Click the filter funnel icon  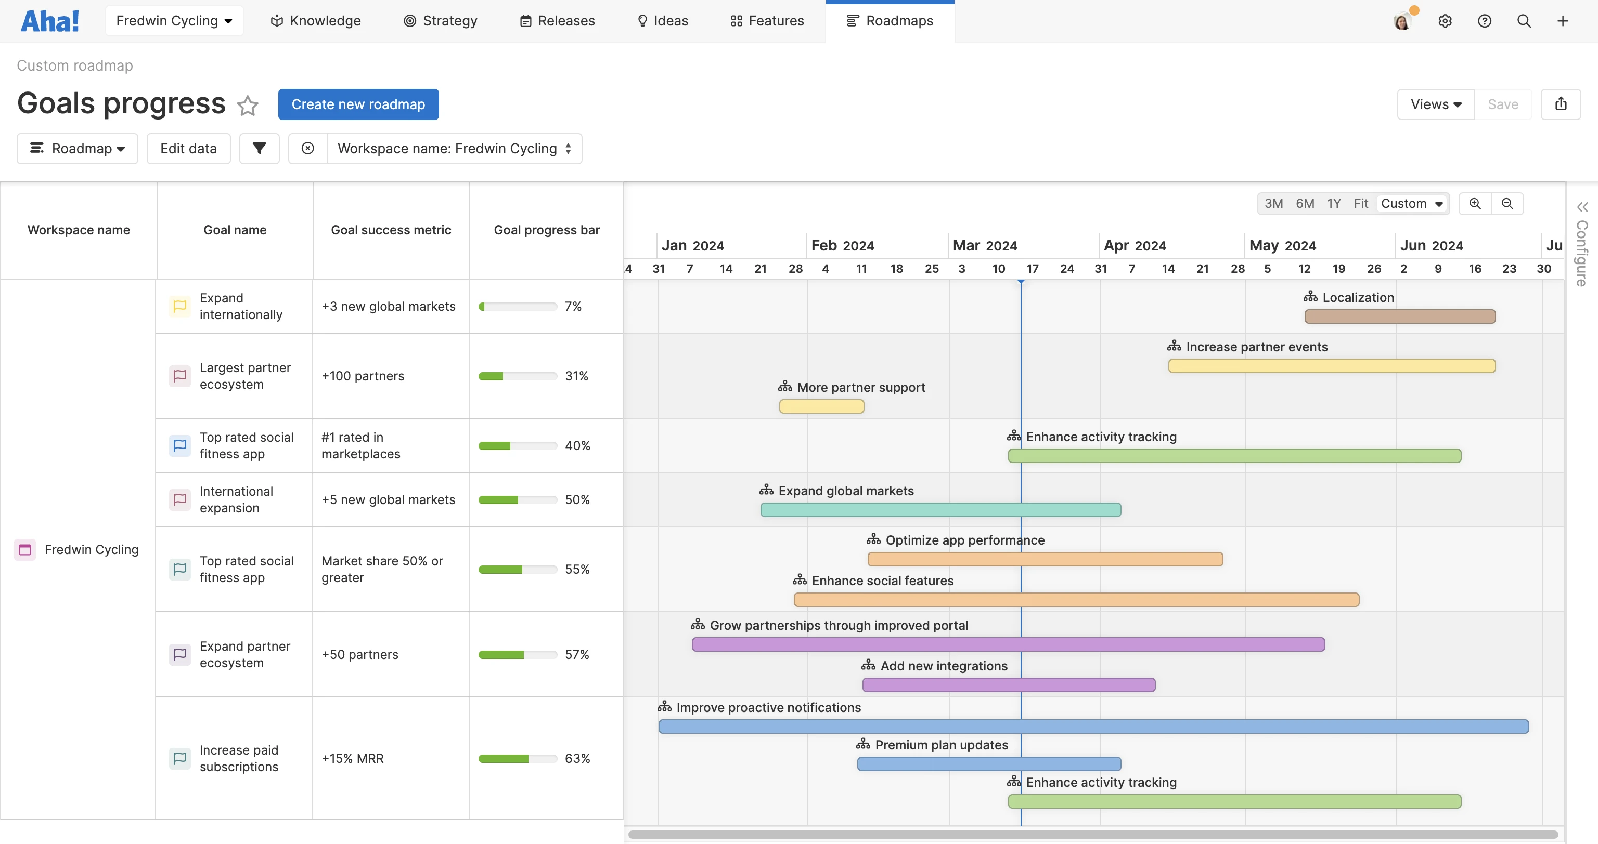[x=259, y=148]
